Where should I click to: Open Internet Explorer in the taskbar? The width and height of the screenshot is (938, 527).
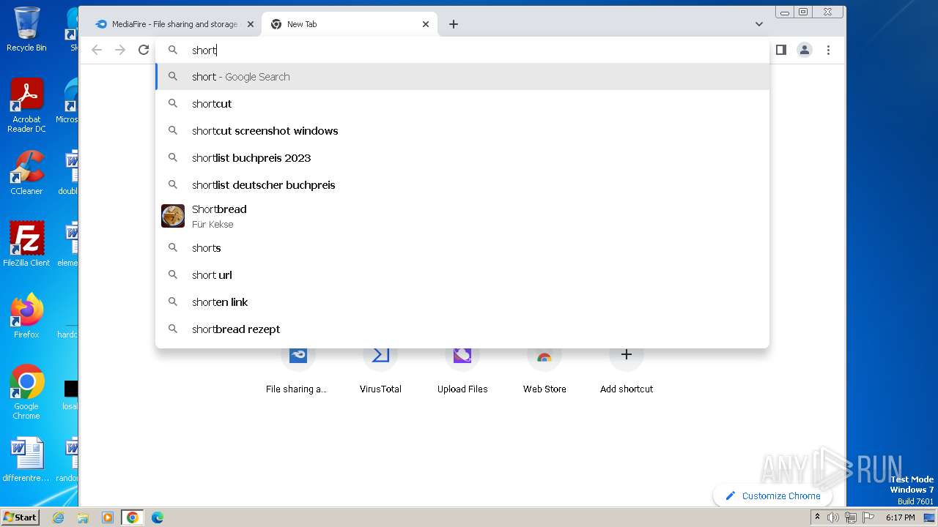coord(59,517)
